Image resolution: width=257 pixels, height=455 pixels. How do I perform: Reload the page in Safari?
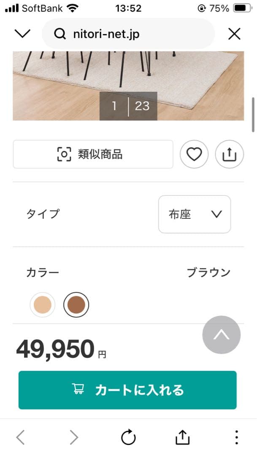coord(128,437)
